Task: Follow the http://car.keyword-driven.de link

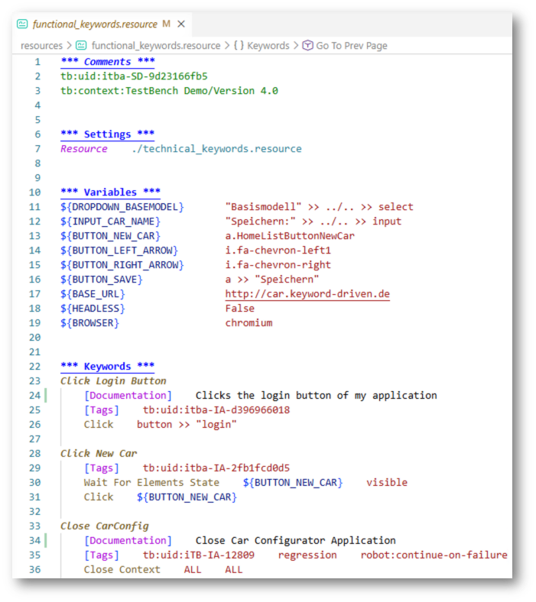Action: [x=307, y=294]
